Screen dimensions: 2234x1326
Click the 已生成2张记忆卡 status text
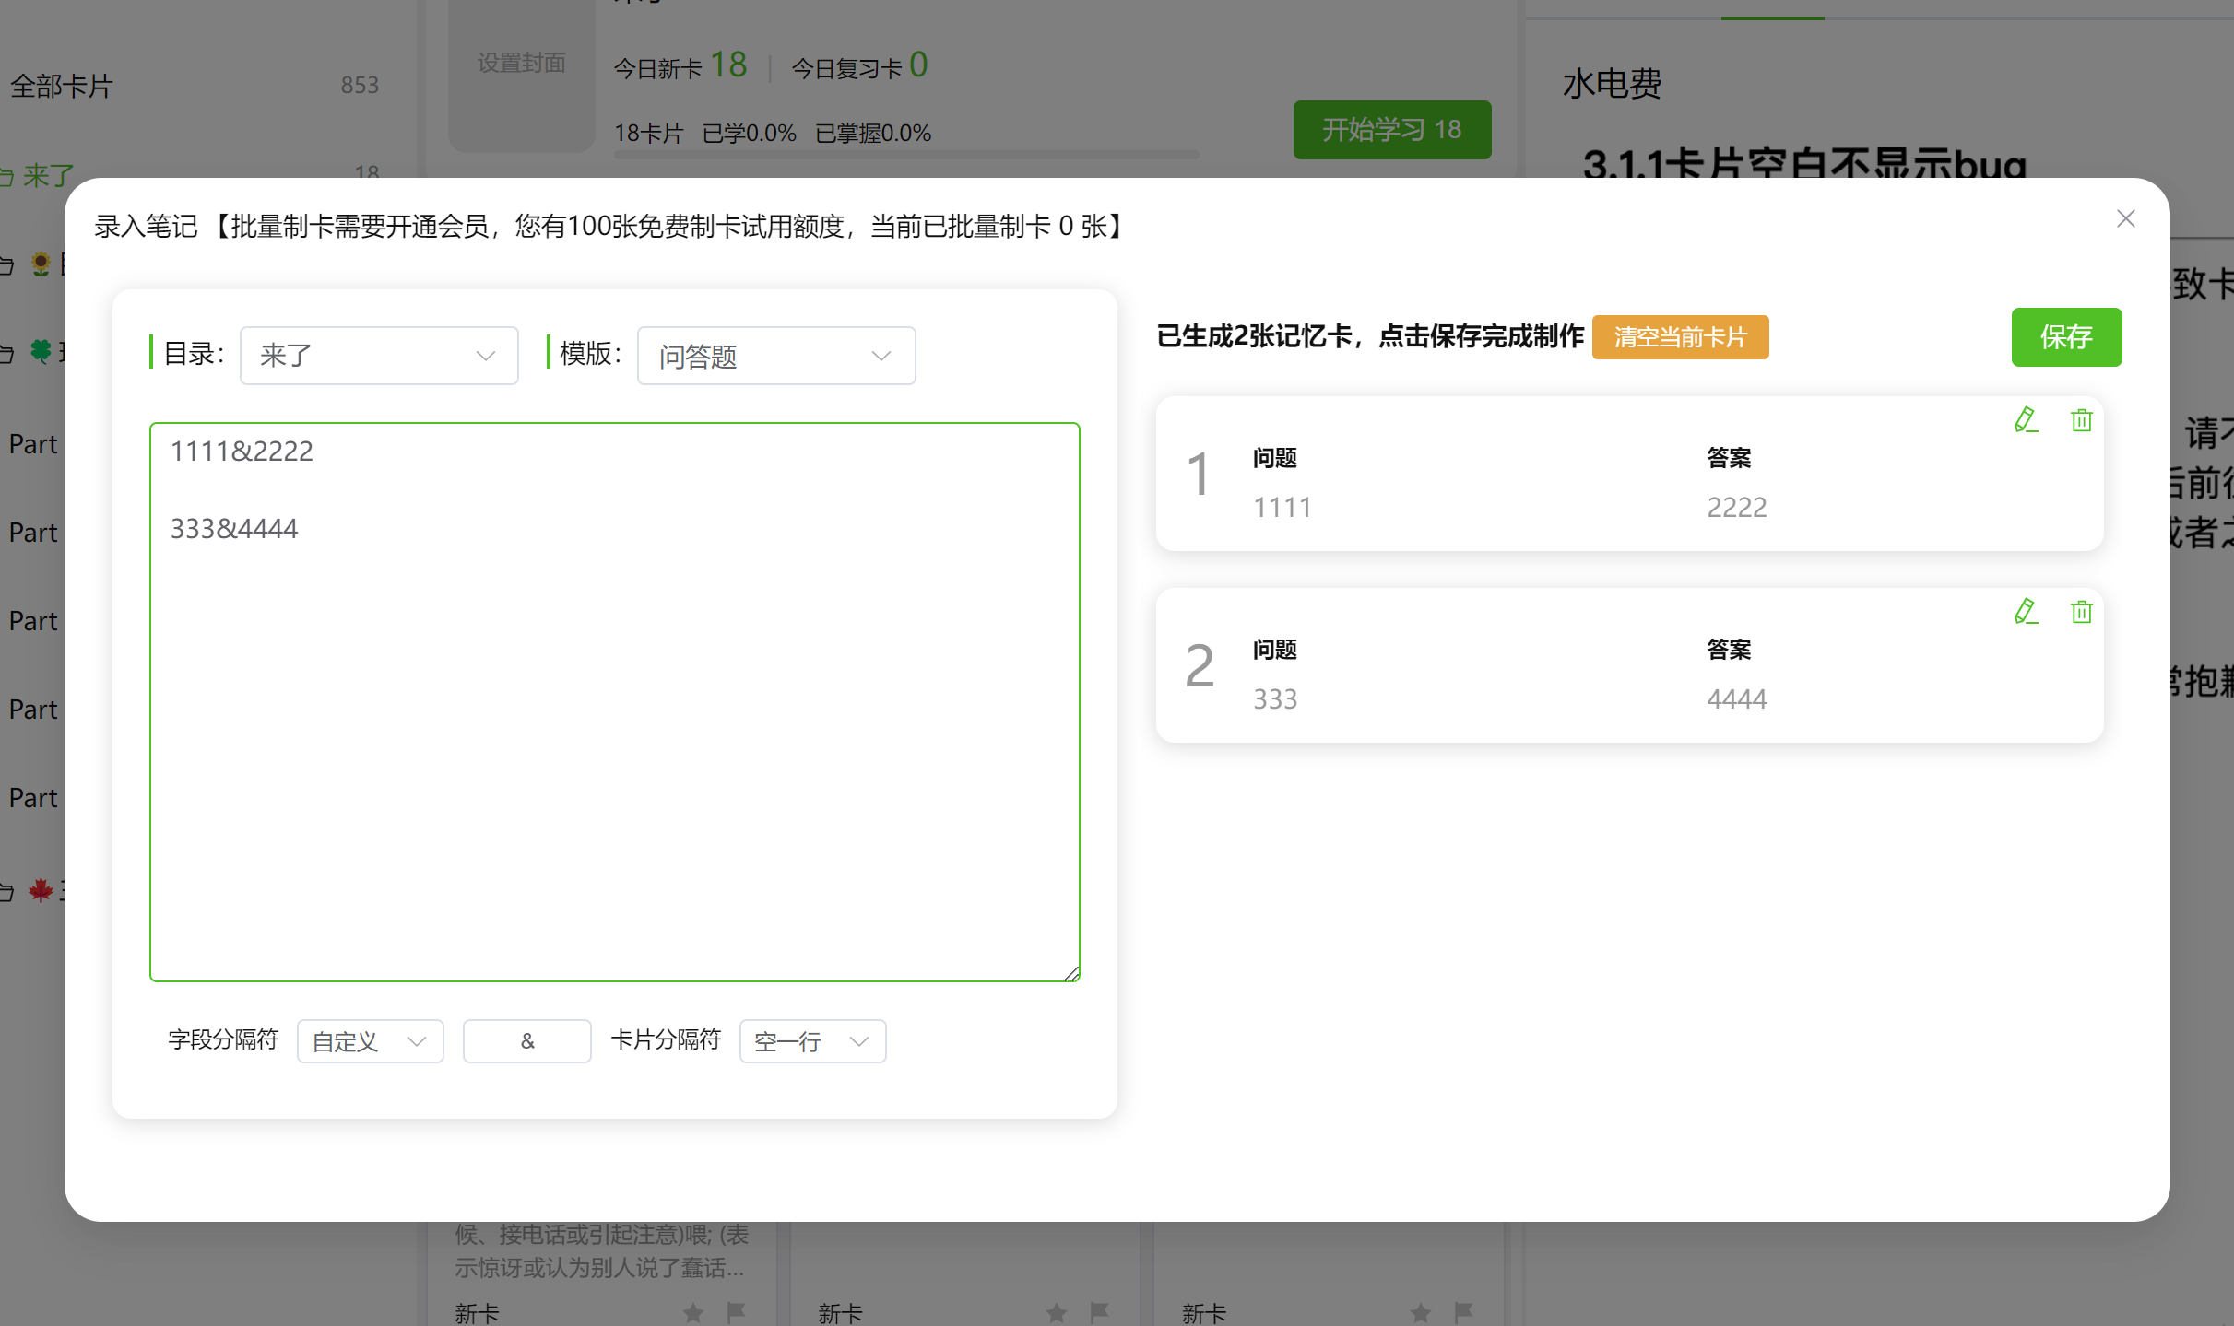coord(1370,336)
